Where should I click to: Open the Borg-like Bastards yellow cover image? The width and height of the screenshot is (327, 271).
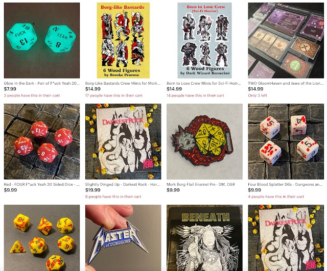pyautogui.click(x=123, y=40)
